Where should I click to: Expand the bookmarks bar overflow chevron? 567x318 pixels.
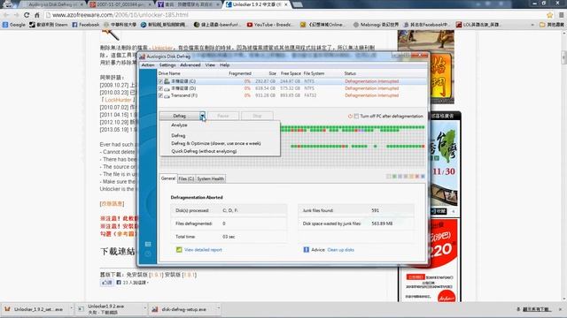532,25
